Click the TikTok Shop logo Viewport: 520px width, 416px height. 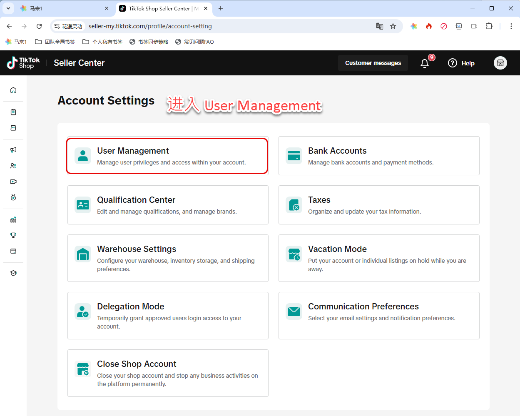[x=23, y=63]
